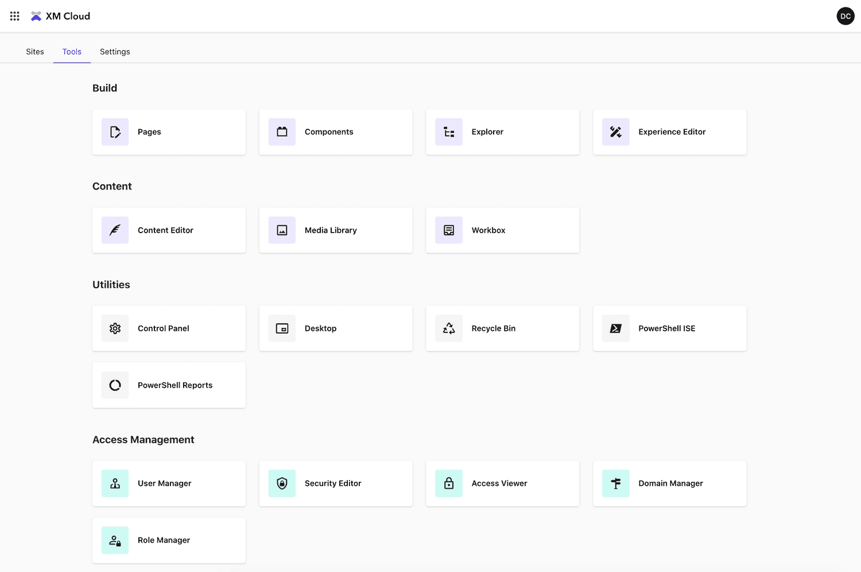Launch Experience Editor label

672,132
